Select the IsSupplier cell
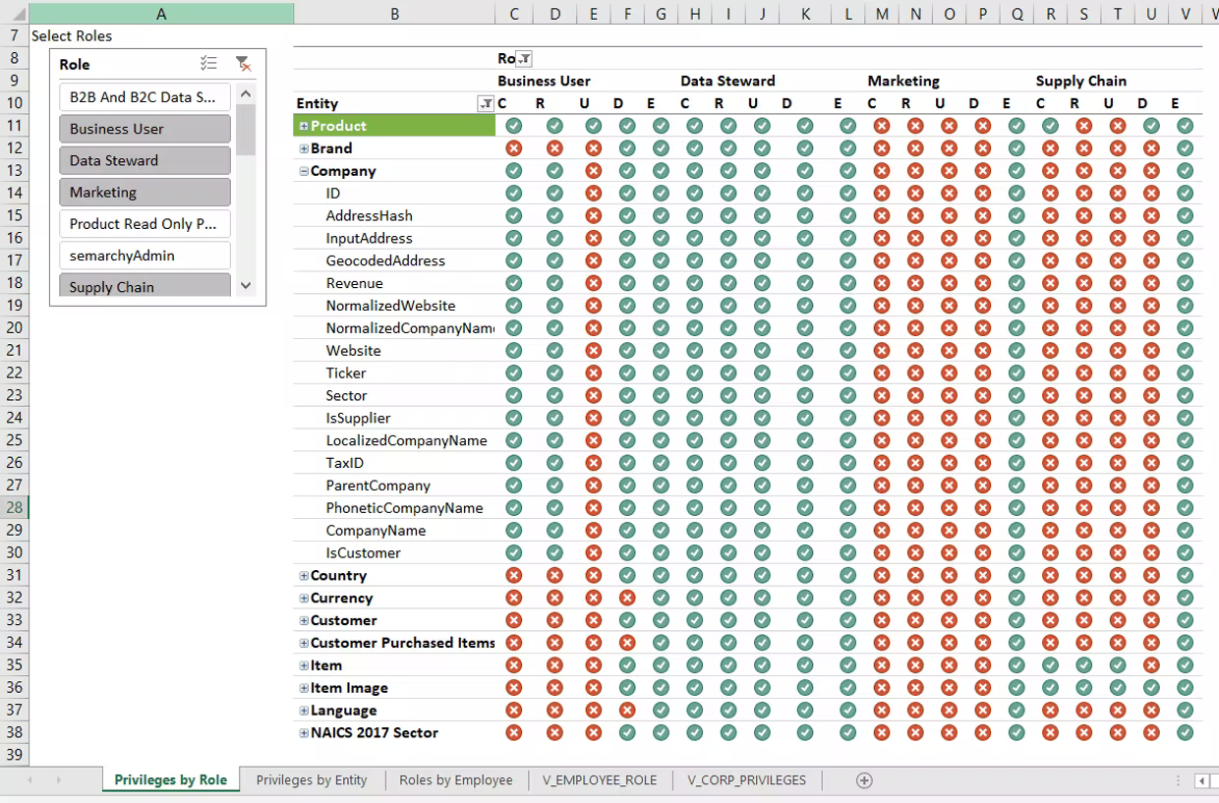 tap(394, 419)
